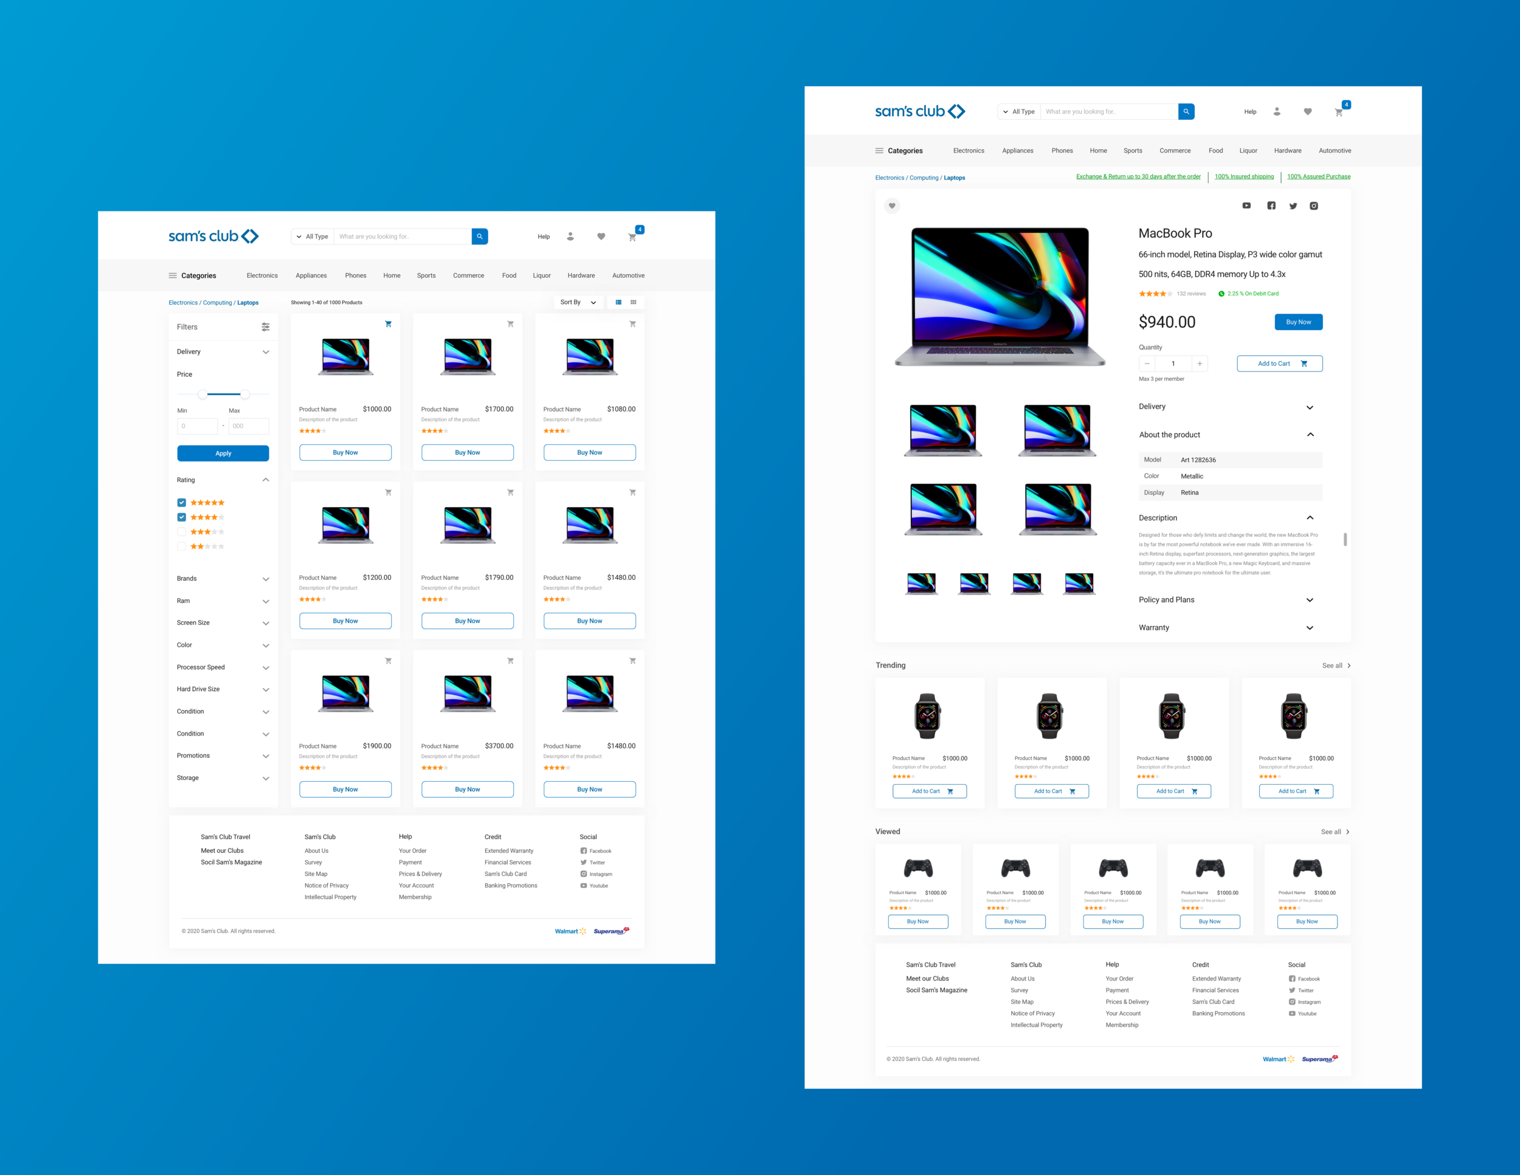
Task: Uncheck the four-star rating filter
Action: (182, 517)
